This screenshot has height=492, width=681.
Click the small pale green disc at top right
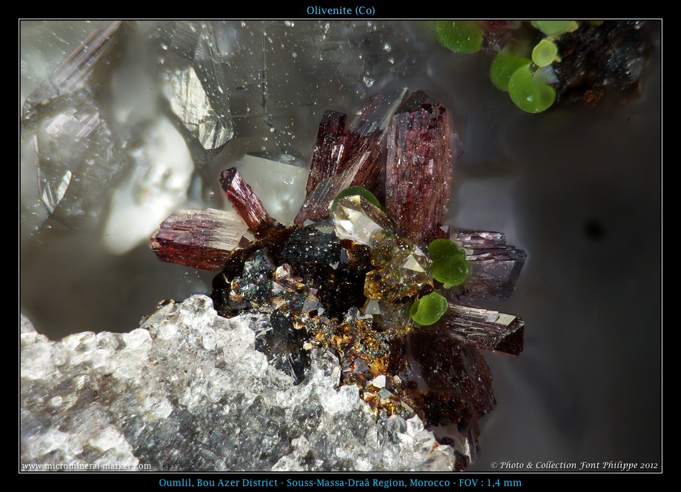pyautogui.click(x=545, y=53)
